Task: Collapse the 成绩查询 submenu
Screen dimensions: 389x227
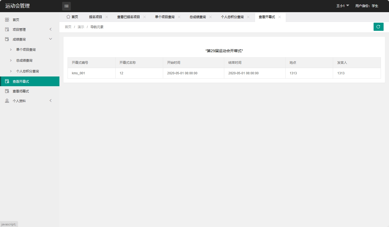Action: point(51,39)
